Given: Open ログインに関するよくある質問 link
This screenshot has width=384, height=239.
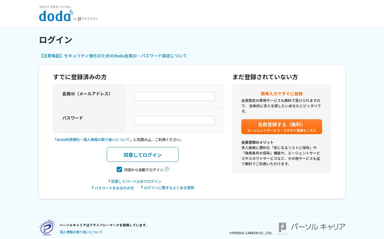Looking at the screenshot, I should [x=169, y=188].
